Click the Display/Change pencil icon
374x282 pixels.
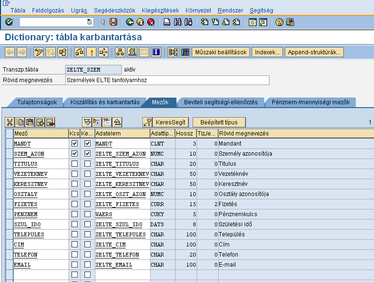point(39,52)
